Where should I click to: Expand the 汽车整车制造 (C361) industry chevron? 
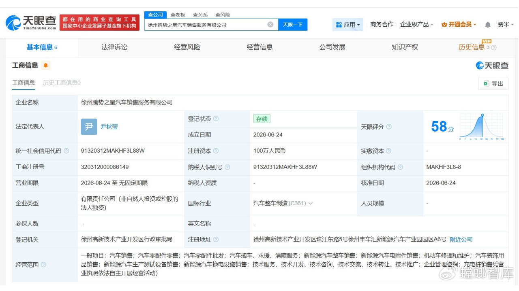click(311, 203)
